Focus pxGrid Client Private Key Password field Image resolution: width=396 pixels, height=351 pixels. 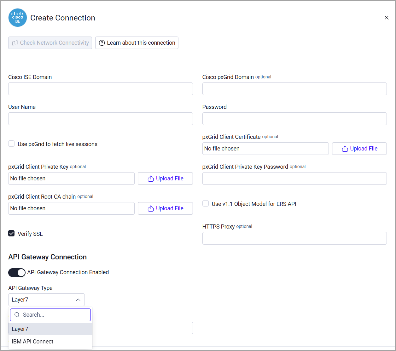point(294,178)
